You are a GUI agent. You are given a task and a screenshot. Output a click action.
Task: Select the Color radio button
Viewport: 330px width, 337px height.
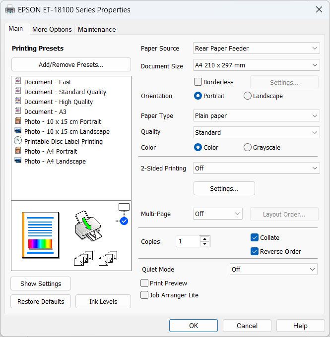[x=198, y=148]
